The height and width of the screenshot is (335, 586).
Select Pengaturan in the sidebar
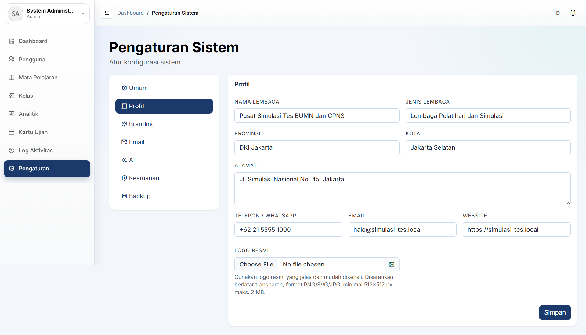[x=47, y=169]
